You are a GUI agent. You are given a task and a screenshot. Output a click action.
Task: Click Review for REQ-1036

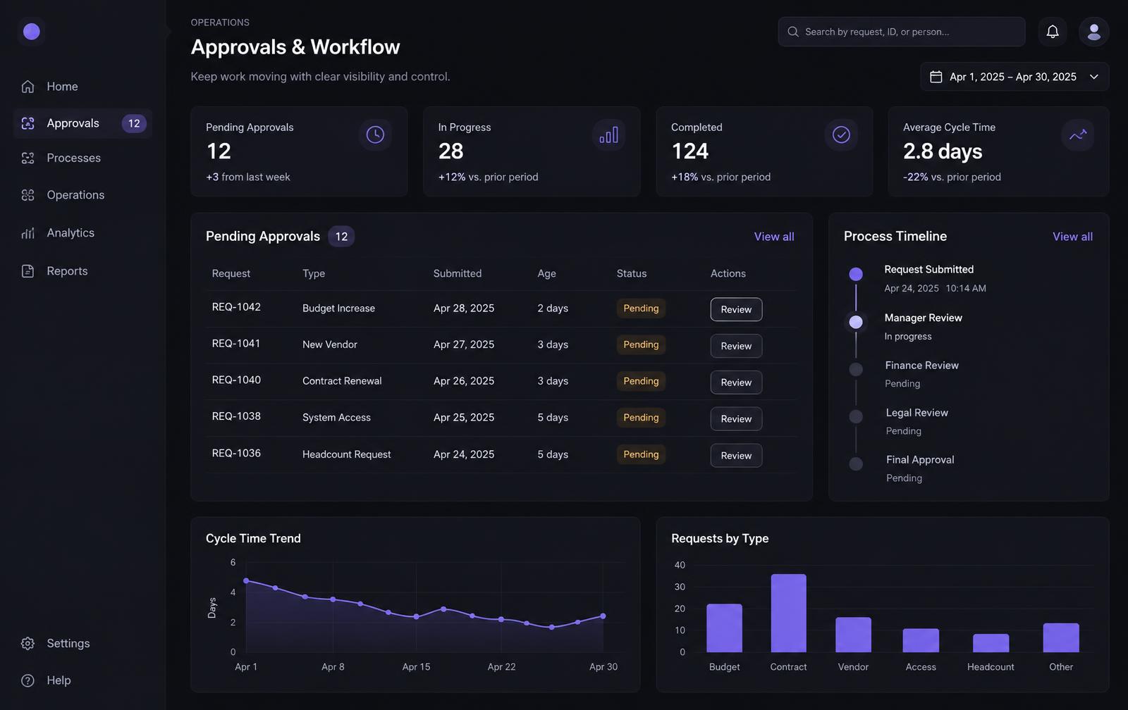tap(736, 456)
